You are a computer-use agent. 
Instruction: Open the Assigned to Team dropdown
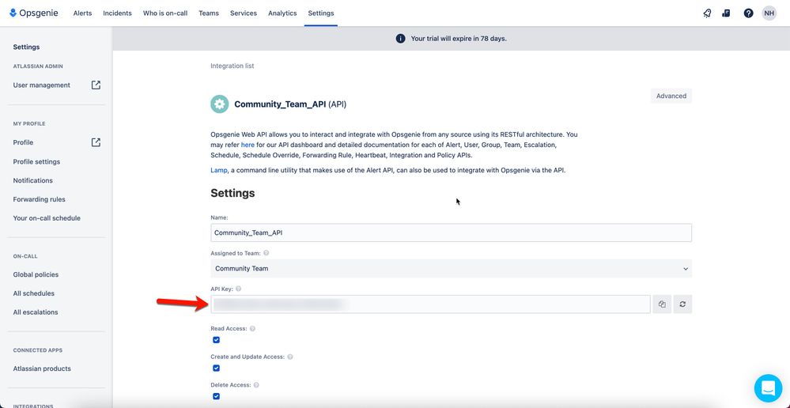pyautogui.click(x=451, y=269)
